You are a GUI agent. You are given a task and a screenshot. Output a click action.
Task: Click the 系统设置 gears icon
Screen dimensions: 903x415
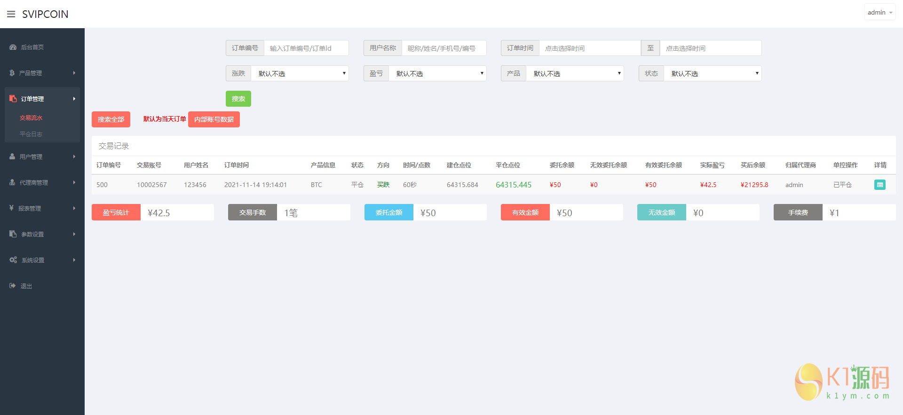tap(13, 260)
